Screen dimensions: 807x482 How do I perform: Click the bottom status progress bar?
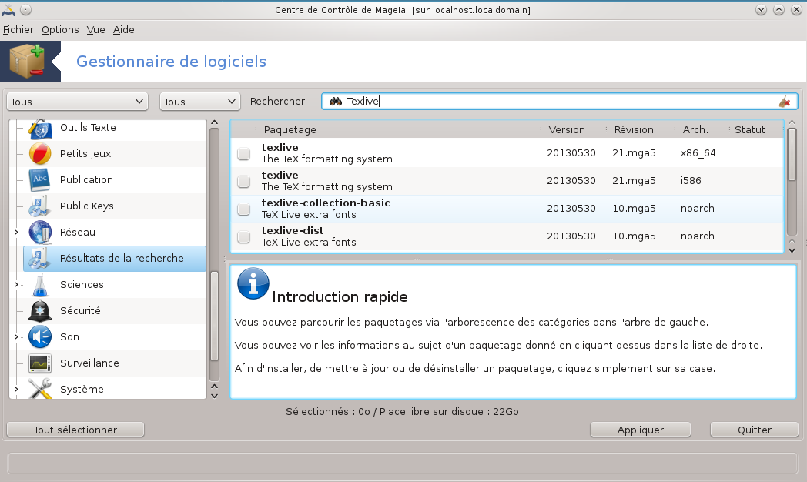(x=403, y=464)
